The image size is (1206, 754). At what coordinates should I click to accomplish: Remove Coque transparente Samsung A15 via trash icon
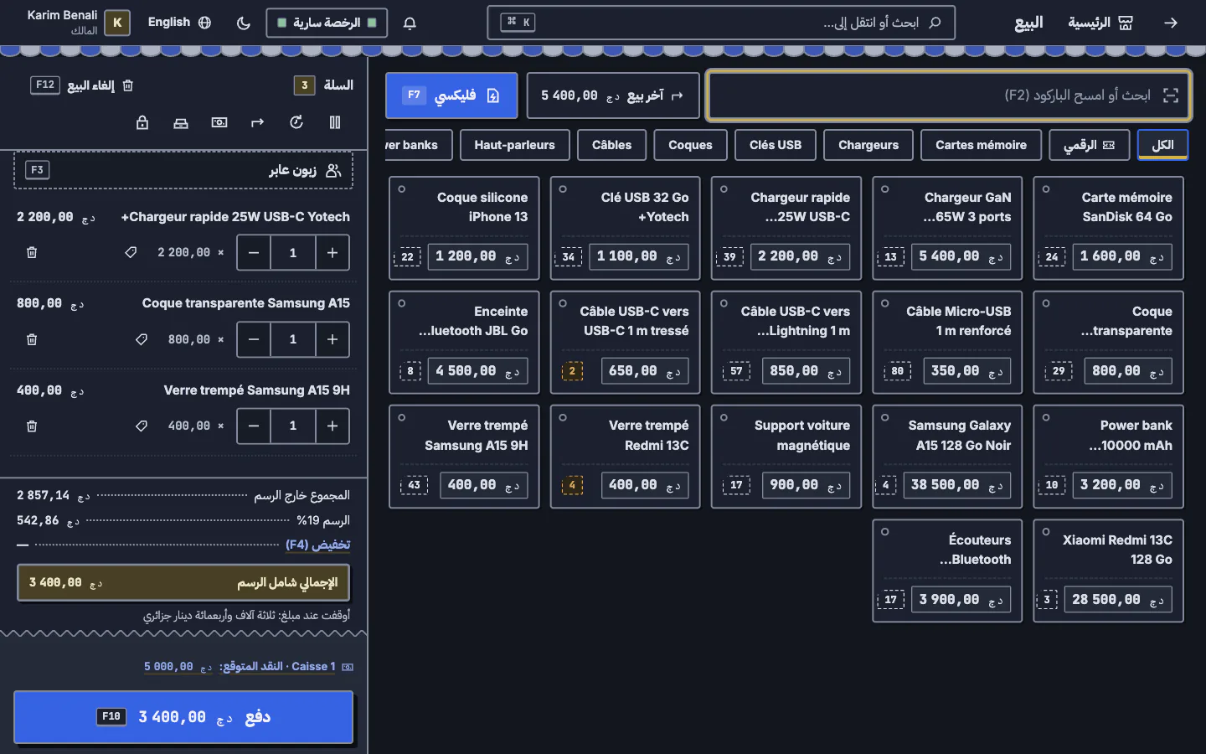tap(32, 339)
